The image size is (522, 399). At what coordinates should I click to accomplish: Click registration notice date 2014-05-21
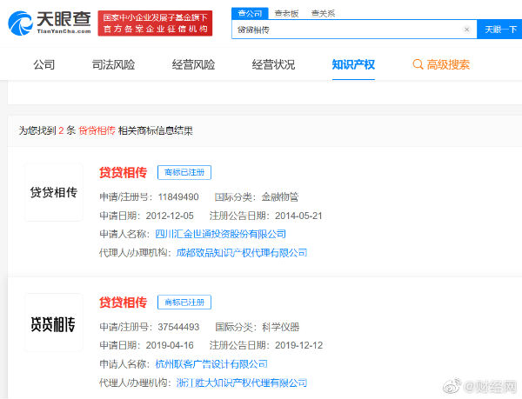(x=298, y=216)
